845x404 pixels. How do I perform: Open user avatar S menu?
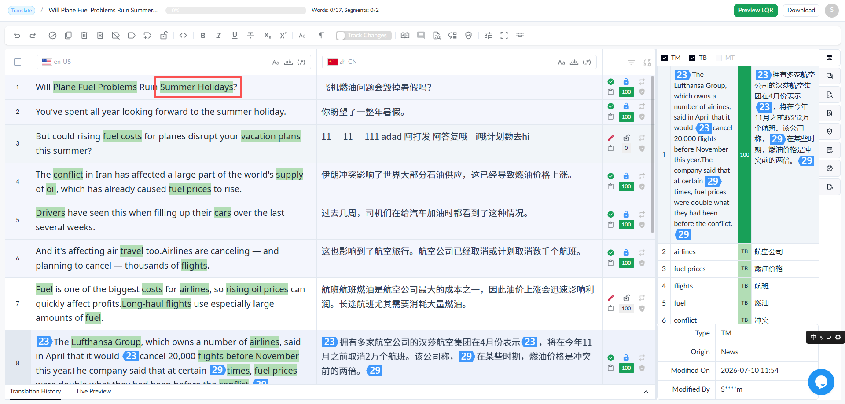[x=832, y=11]
